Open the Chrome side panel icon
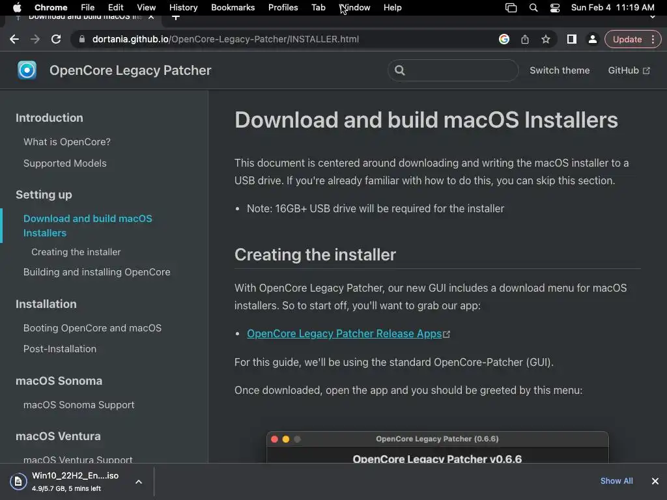Viewport: 667px width, 500px height. 571,39
